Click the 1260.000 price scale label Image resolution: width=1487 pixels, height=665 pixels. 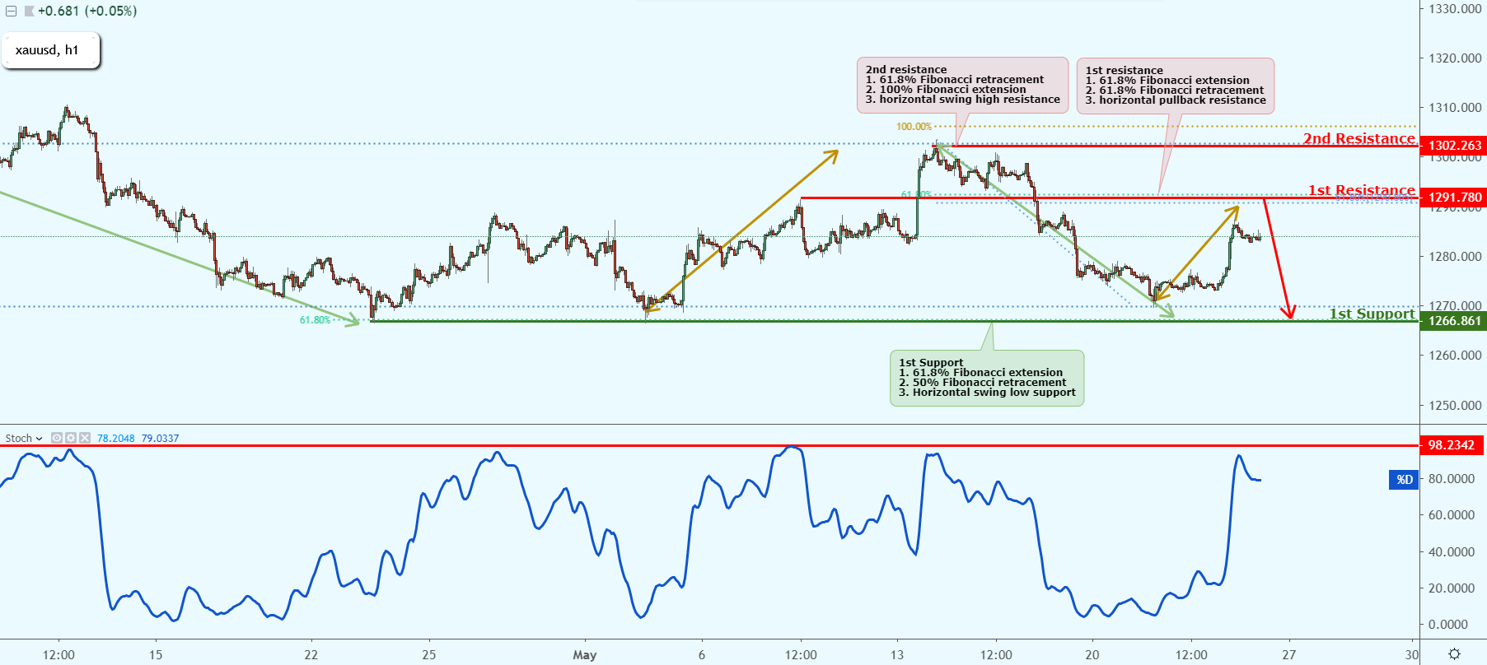point(1455,356)
